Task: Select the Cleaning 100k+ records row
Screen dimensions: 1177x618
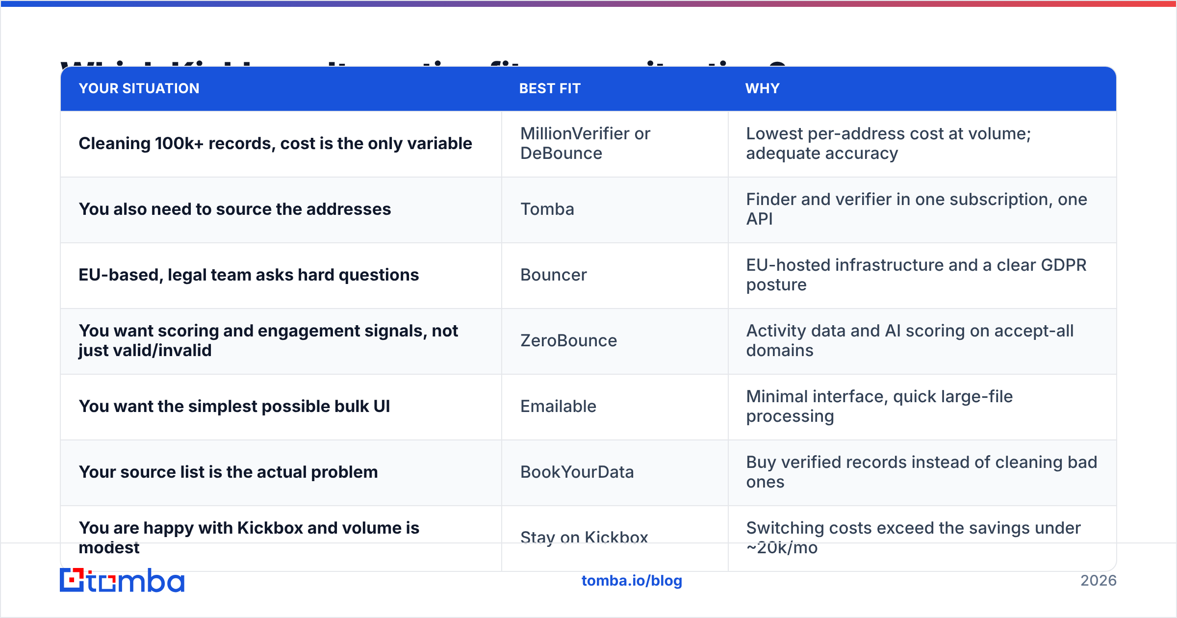Action: [588, 144]
